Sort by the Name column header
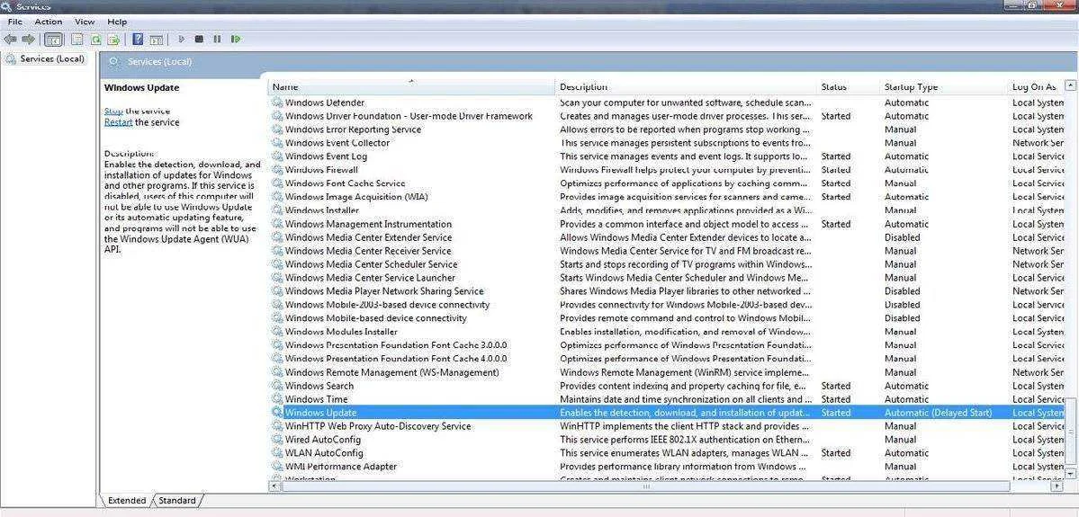The image size is (1079, 517). [411, 87]
